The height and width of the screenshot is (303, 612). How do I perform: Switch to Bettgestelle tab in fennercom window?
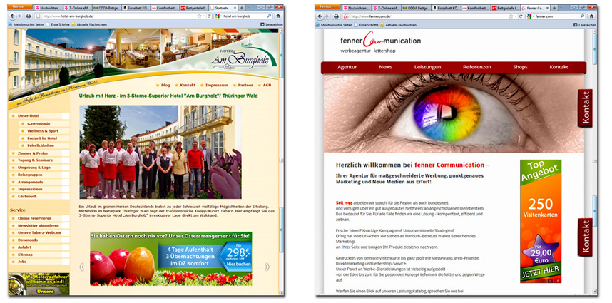(x=504, y=8)
